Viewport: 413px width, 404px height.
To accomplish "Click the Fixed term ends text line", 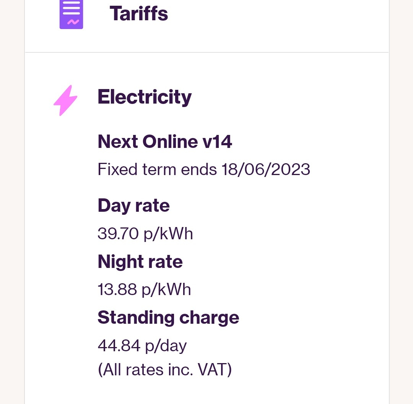I will [x=203, y=169].
